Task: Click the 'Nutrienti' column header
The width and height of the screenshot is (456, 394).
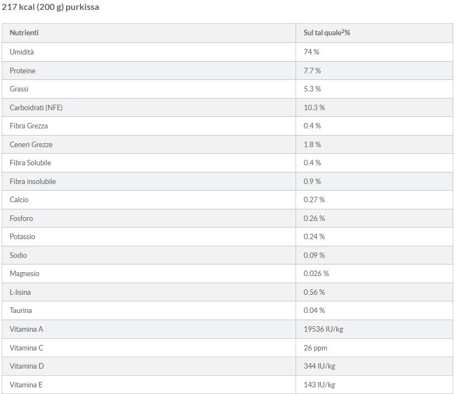Action: tap(24, 33)
